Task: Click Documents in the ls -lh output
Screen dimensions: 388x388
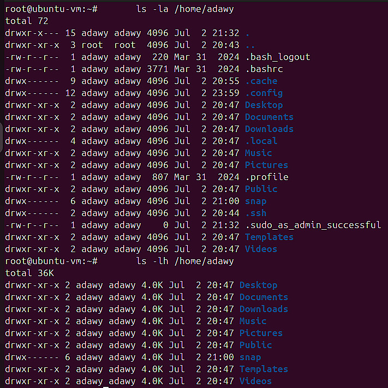Action: (x=264, y=297)
